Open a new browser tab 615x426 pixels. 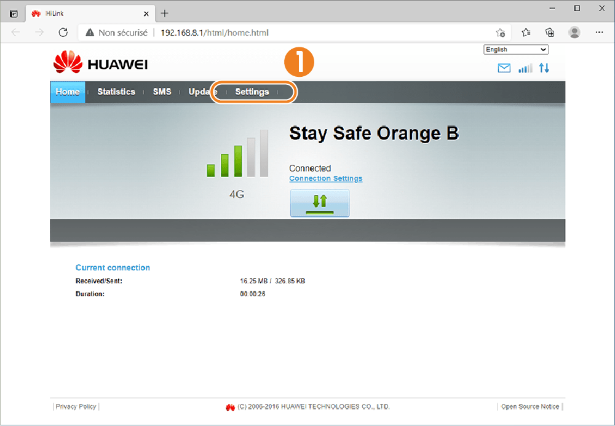[165, 14]
